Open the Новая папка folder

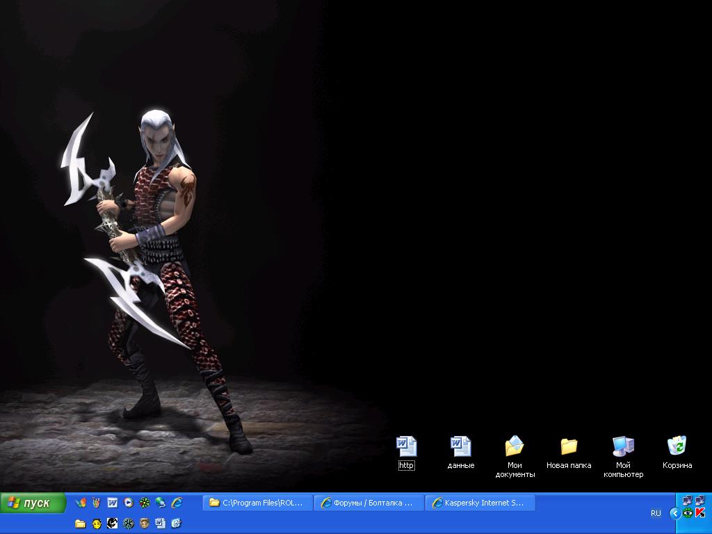coord(569,446)
